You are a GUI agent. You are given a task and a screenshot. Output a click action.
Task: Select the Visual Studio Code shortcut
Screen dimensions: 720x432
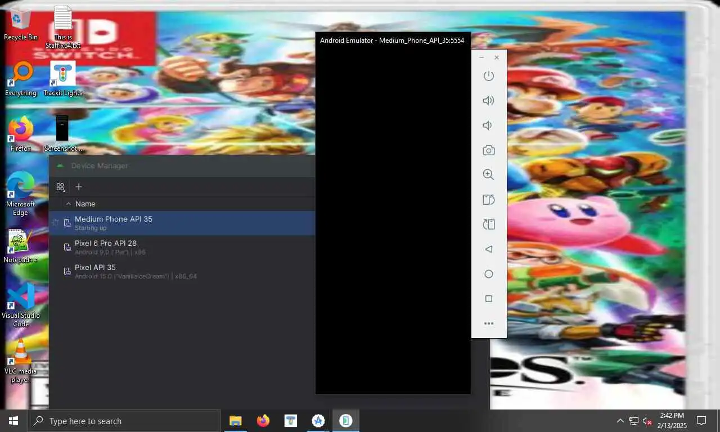[x=21, y=305]
